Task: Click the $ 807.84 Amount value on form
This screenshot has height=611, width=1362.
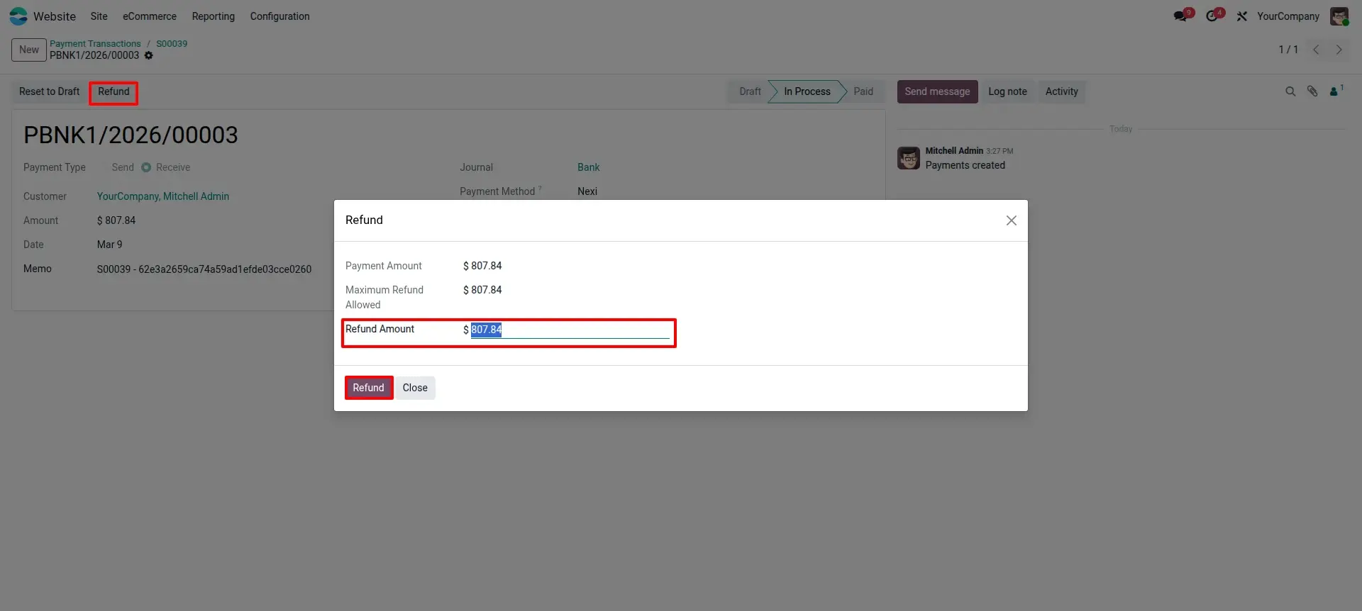Action: click(x=116, y=220)
